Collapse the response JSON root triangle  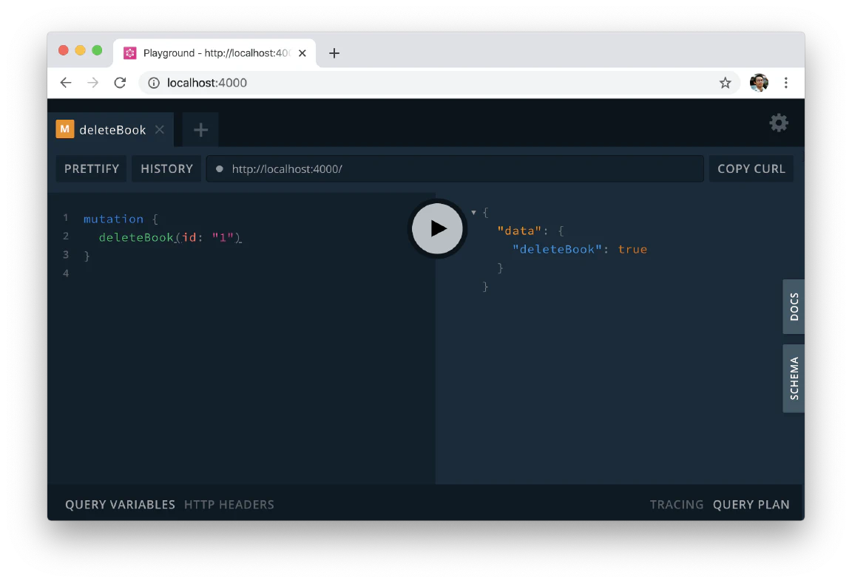[x=473, y=212]
